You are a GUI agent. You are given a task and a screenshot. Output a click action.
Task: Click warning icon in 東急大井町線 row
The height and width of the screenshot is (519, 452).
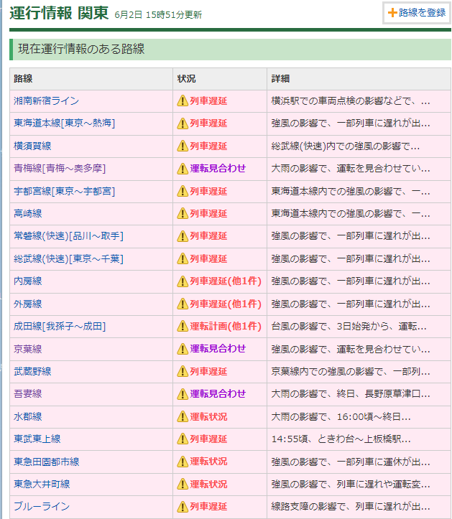183,485
